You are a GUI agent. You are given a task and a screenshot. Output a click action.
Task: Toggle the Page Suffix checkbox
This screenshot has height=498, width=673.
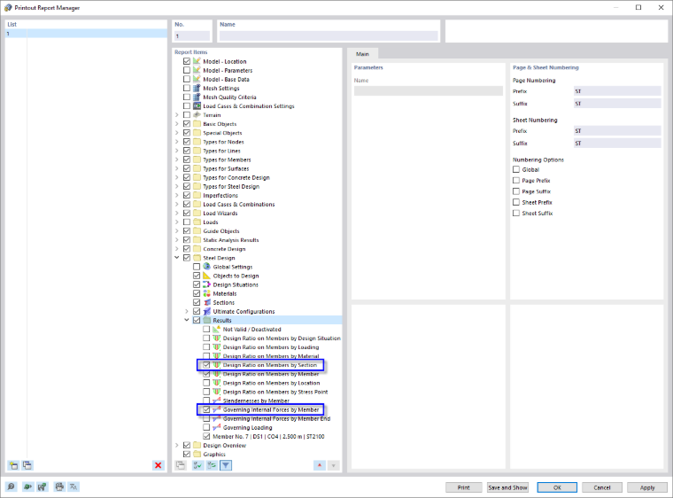[x=516, y=191]
